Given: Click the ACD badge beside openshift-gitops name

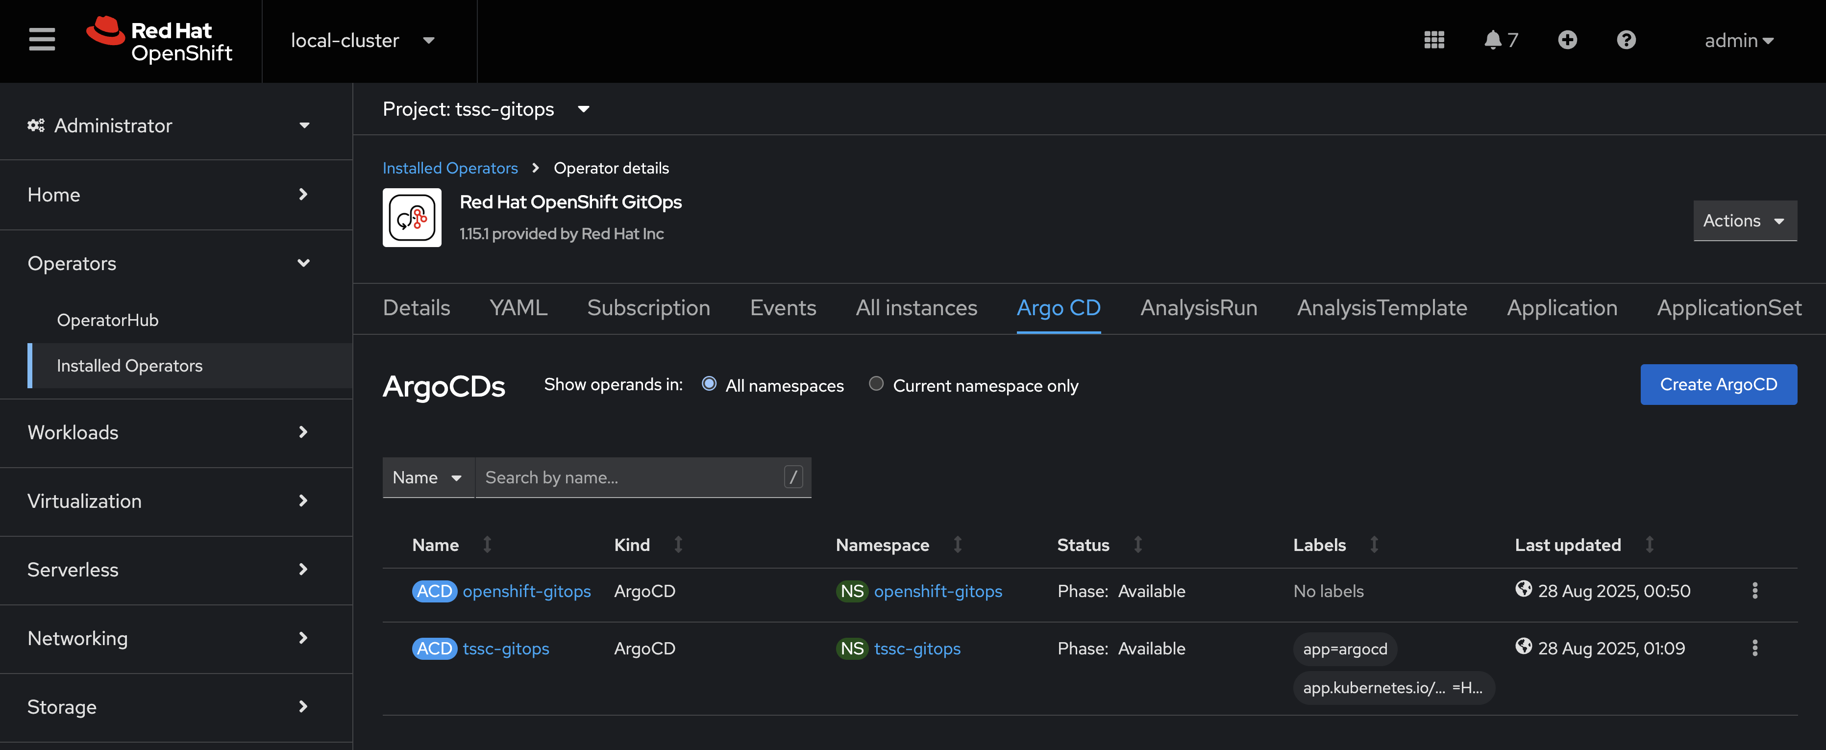Looking at the screenshot, I should click(x=435, y=591).
